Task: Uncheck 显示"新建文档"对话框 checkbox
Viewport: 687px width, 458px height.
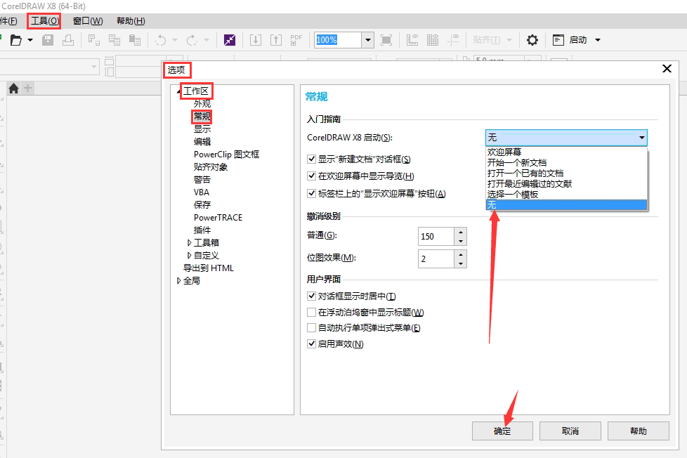Action: pyautogui.click(x=312, y=160)
